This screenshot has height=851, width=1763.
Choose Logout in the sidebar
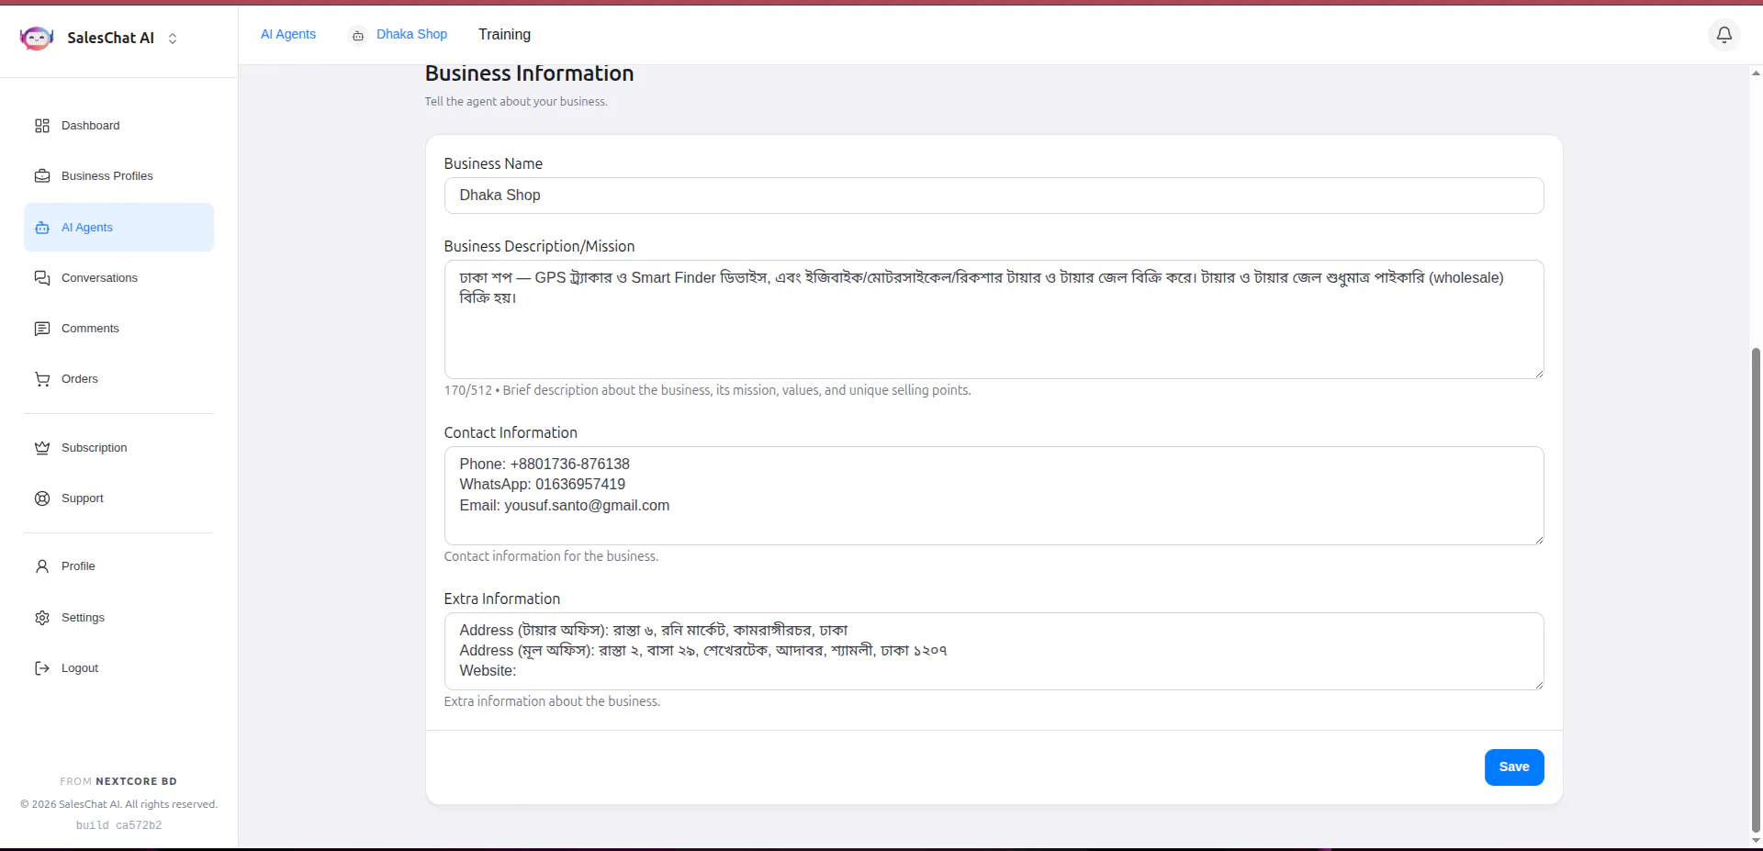pyautogui.click(x=118, y=668)
